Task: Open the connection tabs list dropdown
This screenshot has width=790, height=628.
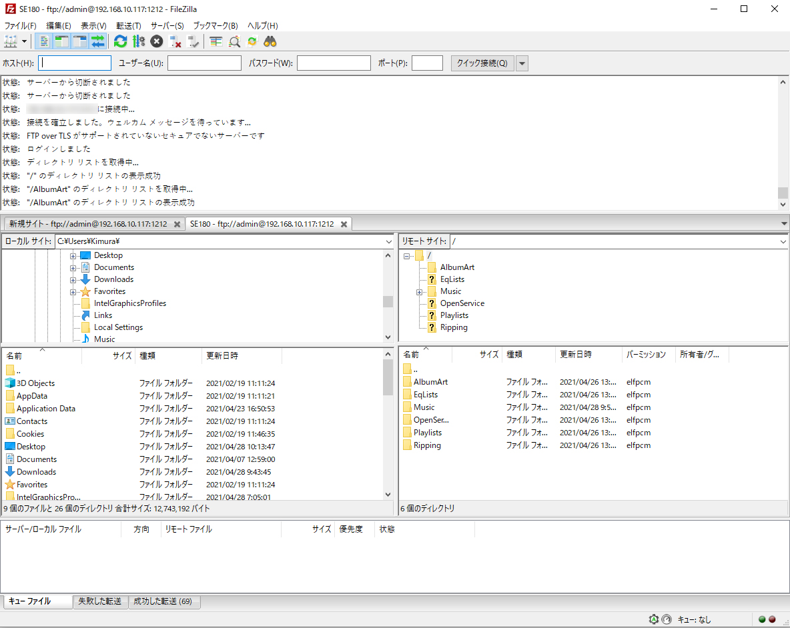Action: pos(784,224)
